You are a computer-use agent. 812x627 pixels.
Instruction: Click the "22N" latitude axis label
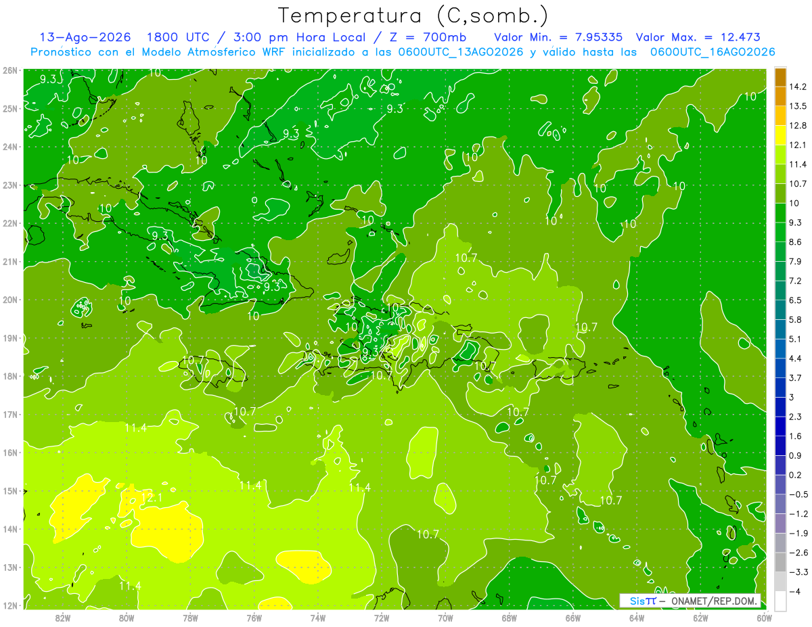(9, 223)
